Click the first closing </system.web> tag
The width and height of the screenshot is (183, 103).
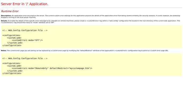tap(15, 43)
